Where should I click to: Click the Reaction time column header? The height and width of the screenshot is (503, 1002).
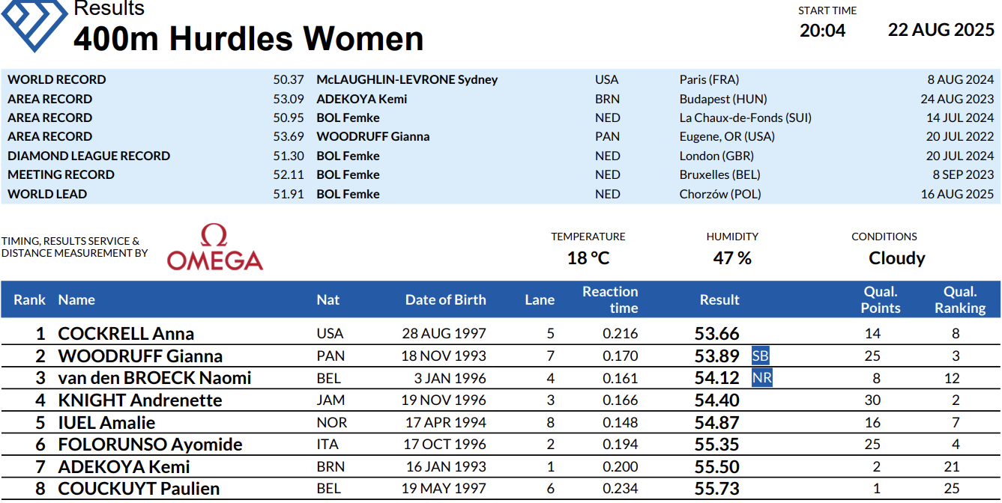(610, 300)
